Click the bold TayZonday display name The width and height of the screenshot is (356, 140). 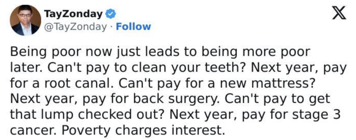(73, 14)
